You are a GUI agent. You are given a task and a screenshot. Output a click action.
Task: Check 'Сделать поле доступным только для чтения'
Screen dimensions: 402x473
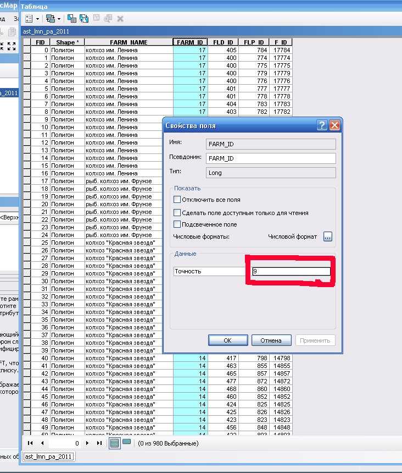pyautogui.click(x=177, y=212)
